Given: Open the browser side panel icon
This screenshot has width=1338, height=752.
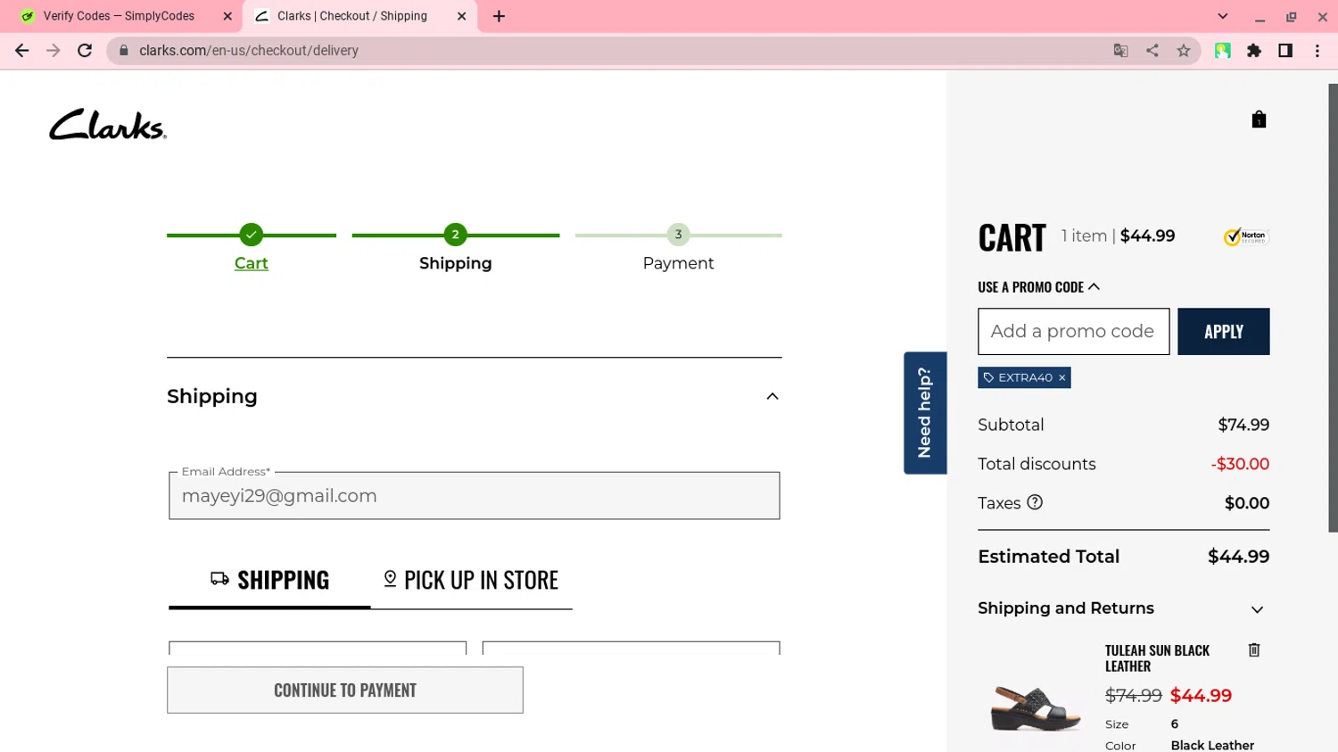Looking at the screenshot, I should coord(1285,51).
